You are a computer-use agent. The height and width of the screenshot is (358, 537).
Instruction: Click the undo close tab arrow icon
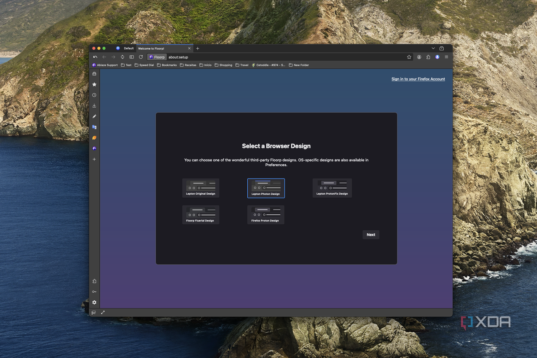pyautogui.click(x=95, y=57)
